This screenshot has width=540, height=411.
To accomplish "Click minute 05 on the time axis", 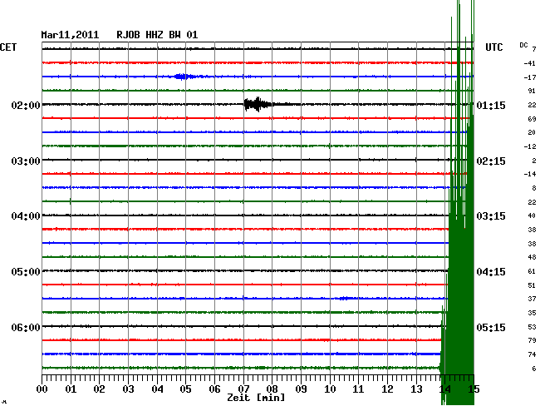I will click(185, 389).
